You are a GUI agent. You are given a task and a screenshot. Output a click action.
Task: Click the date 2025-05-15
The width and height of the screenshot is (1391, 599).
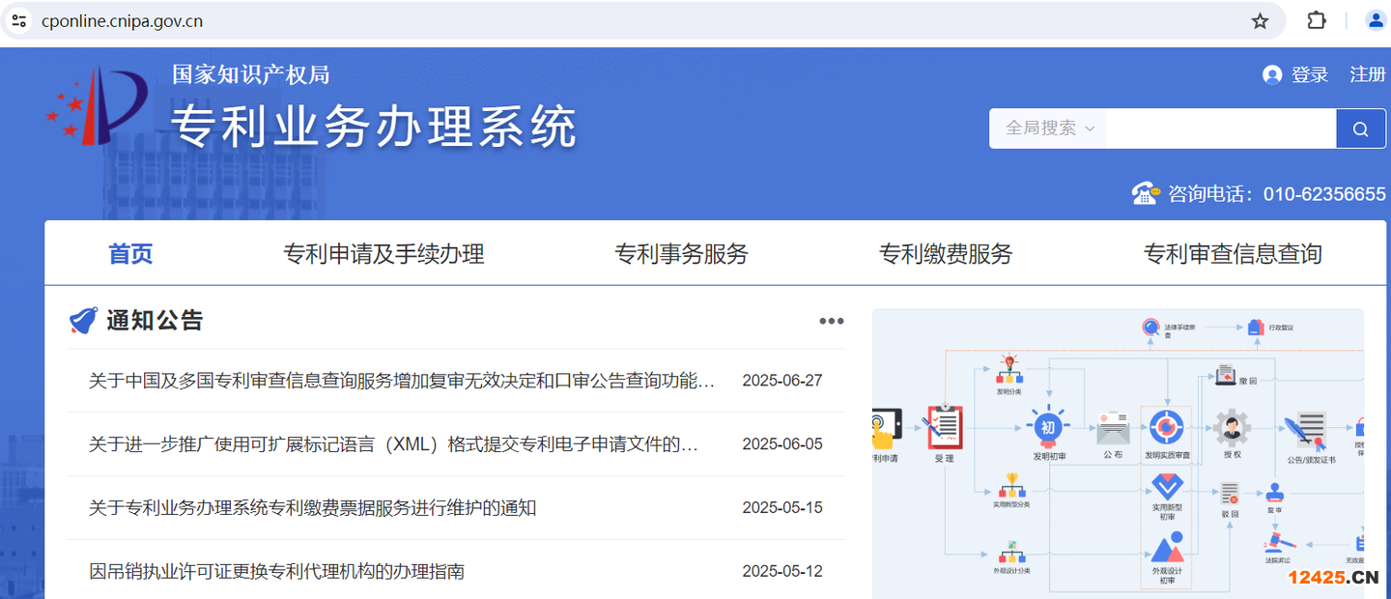(782, 508)
